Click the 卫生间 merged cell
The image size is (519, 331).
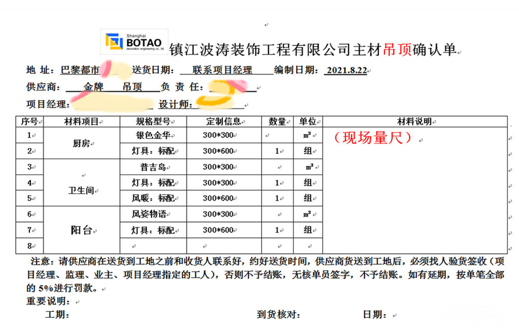pos(81,190)
